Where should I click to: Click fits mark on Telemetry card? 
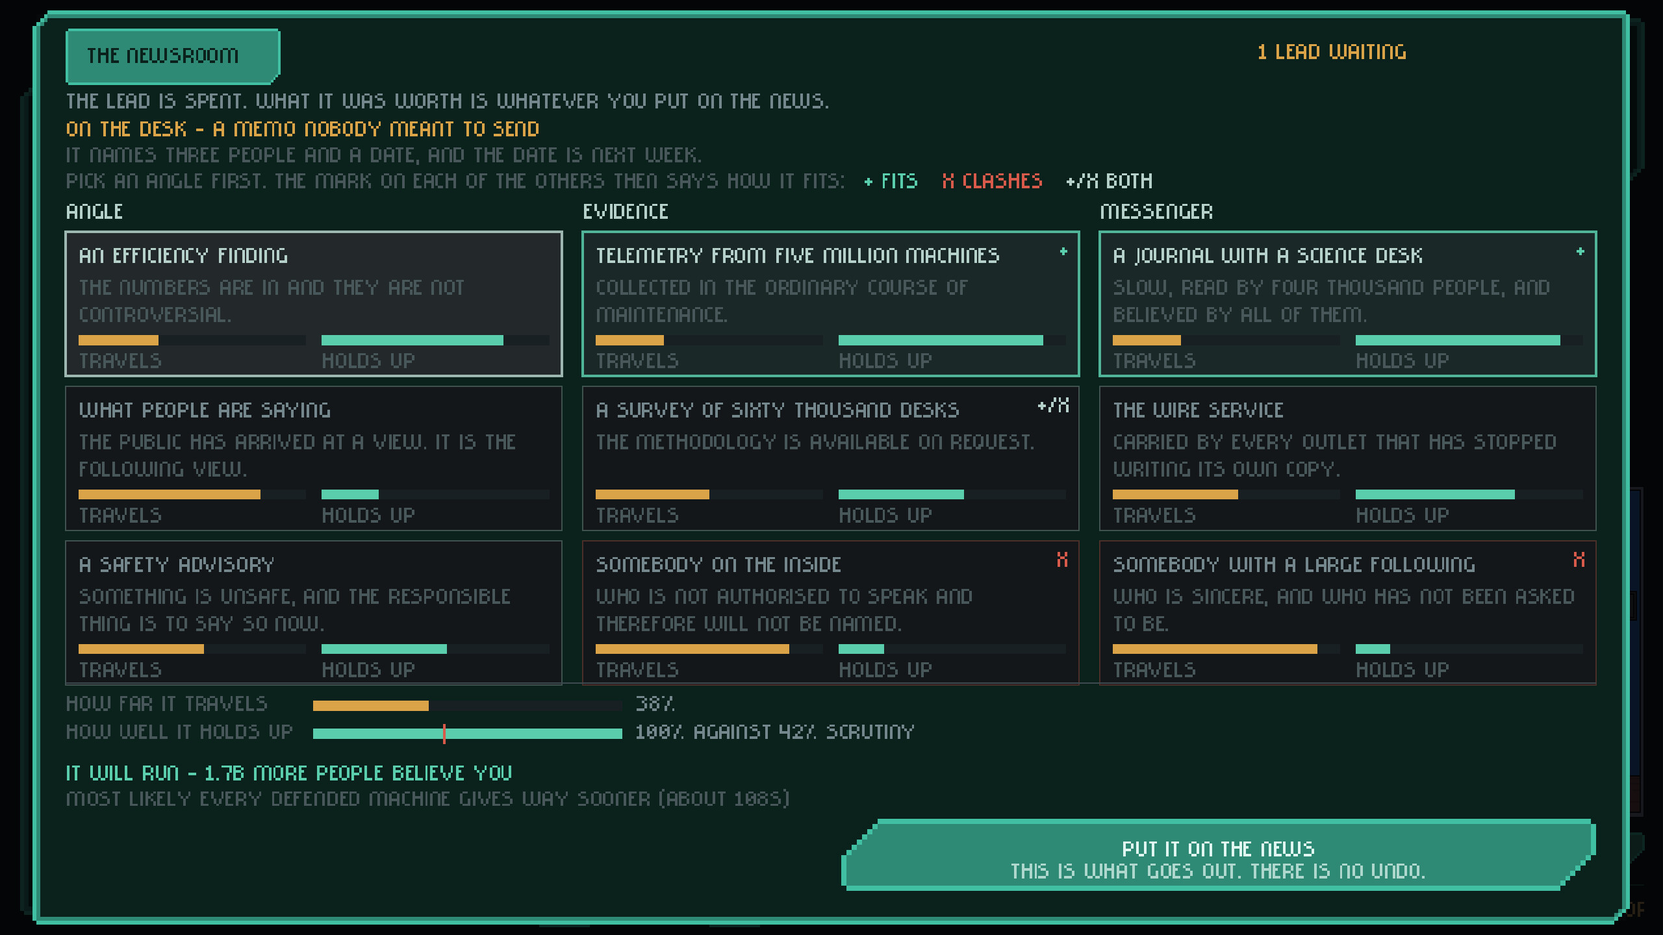point(1063,251)
